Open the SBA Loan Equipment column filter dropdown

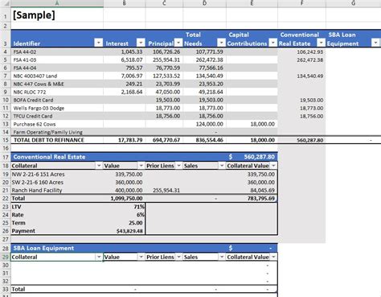click(375, 43)
